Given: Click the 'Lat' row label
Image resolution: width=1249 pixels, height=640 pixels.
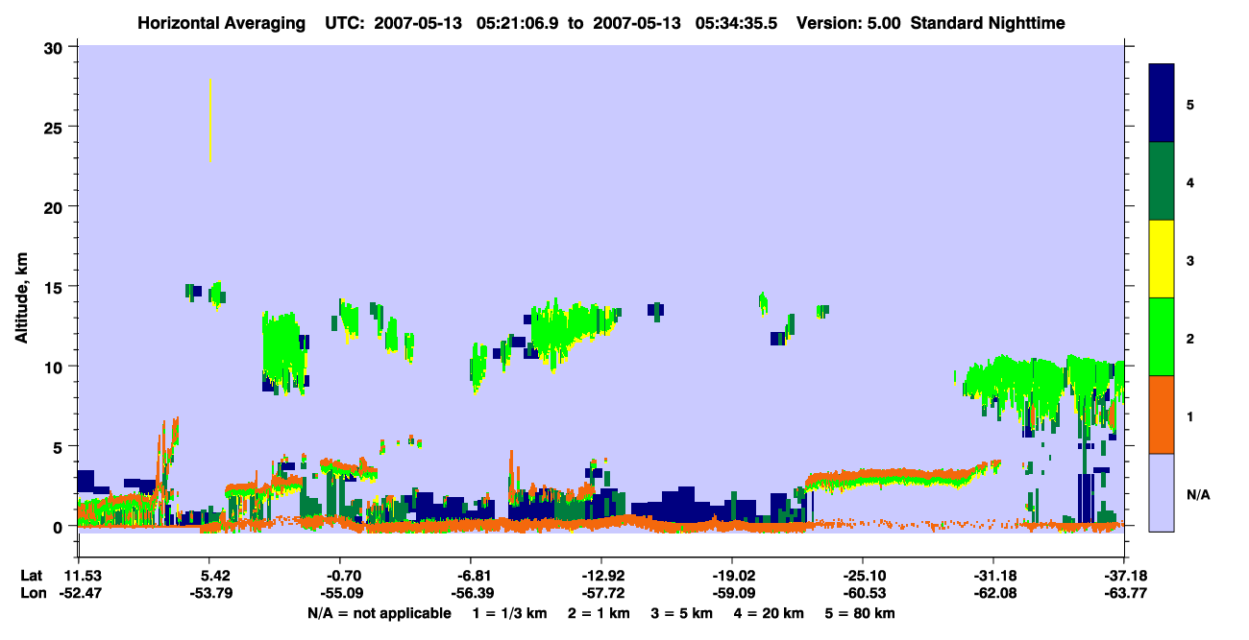Looking at the screenshot, I should (32, 576).
